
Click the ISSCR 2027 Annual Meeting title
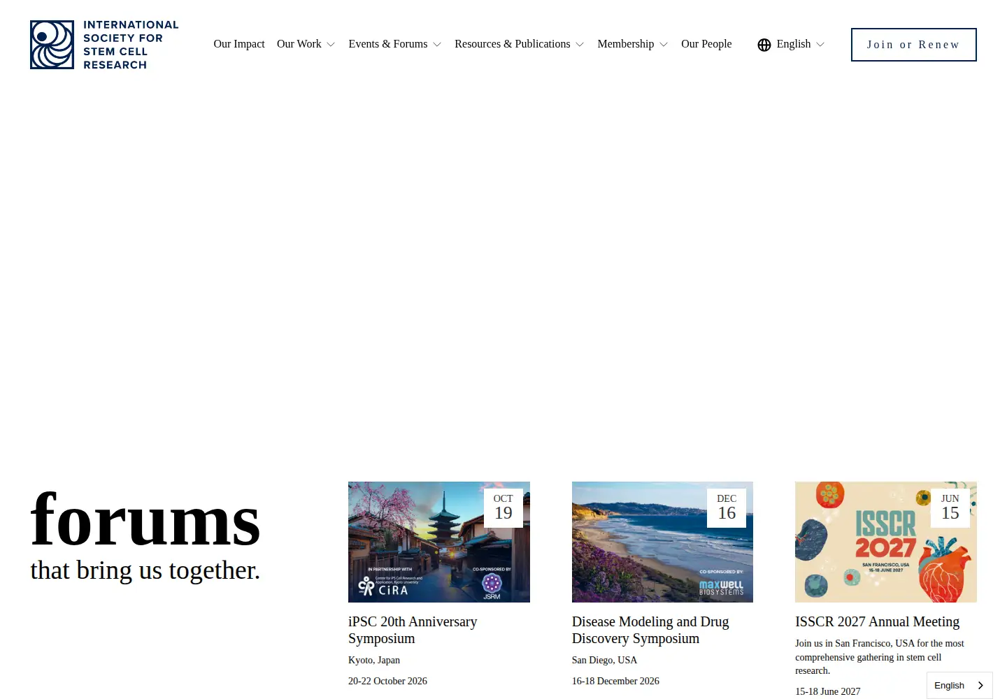point(877,621)
